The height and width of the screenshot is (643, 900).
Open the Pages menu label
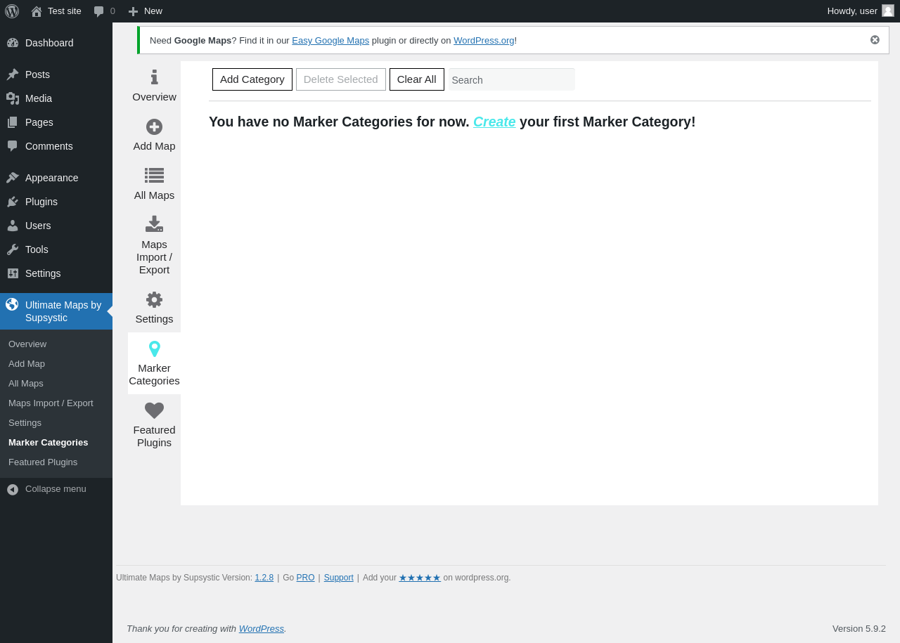coord(39,122)
